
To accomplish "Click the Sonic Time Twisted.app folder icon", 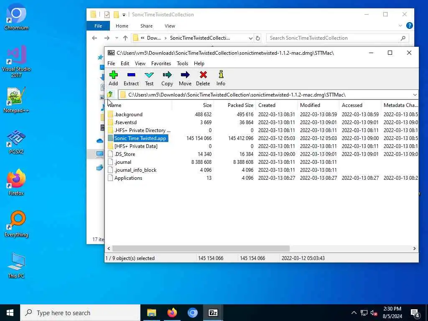I will click(110, 138).
